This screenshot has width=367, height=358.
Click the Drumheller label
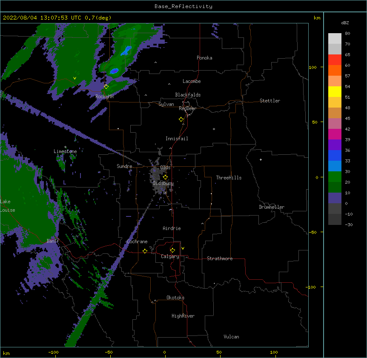coord(272,207)
